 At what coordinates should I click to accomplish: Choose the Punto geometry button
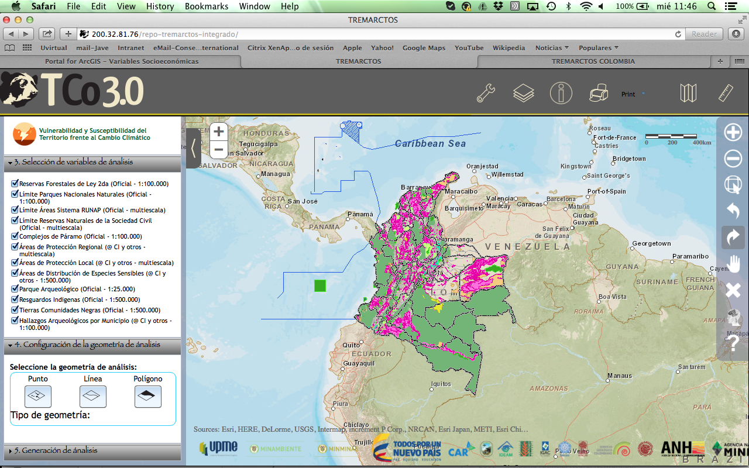point(38,396)
